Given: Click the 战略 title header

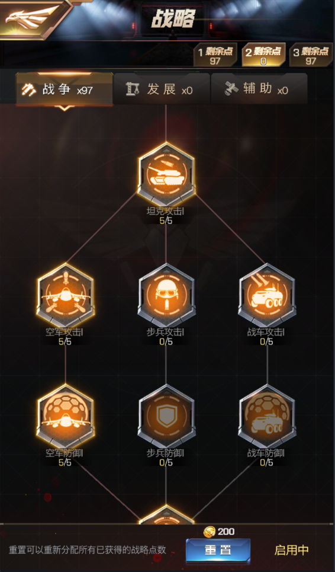Looking at the screenshot, I should coord(173,18).
